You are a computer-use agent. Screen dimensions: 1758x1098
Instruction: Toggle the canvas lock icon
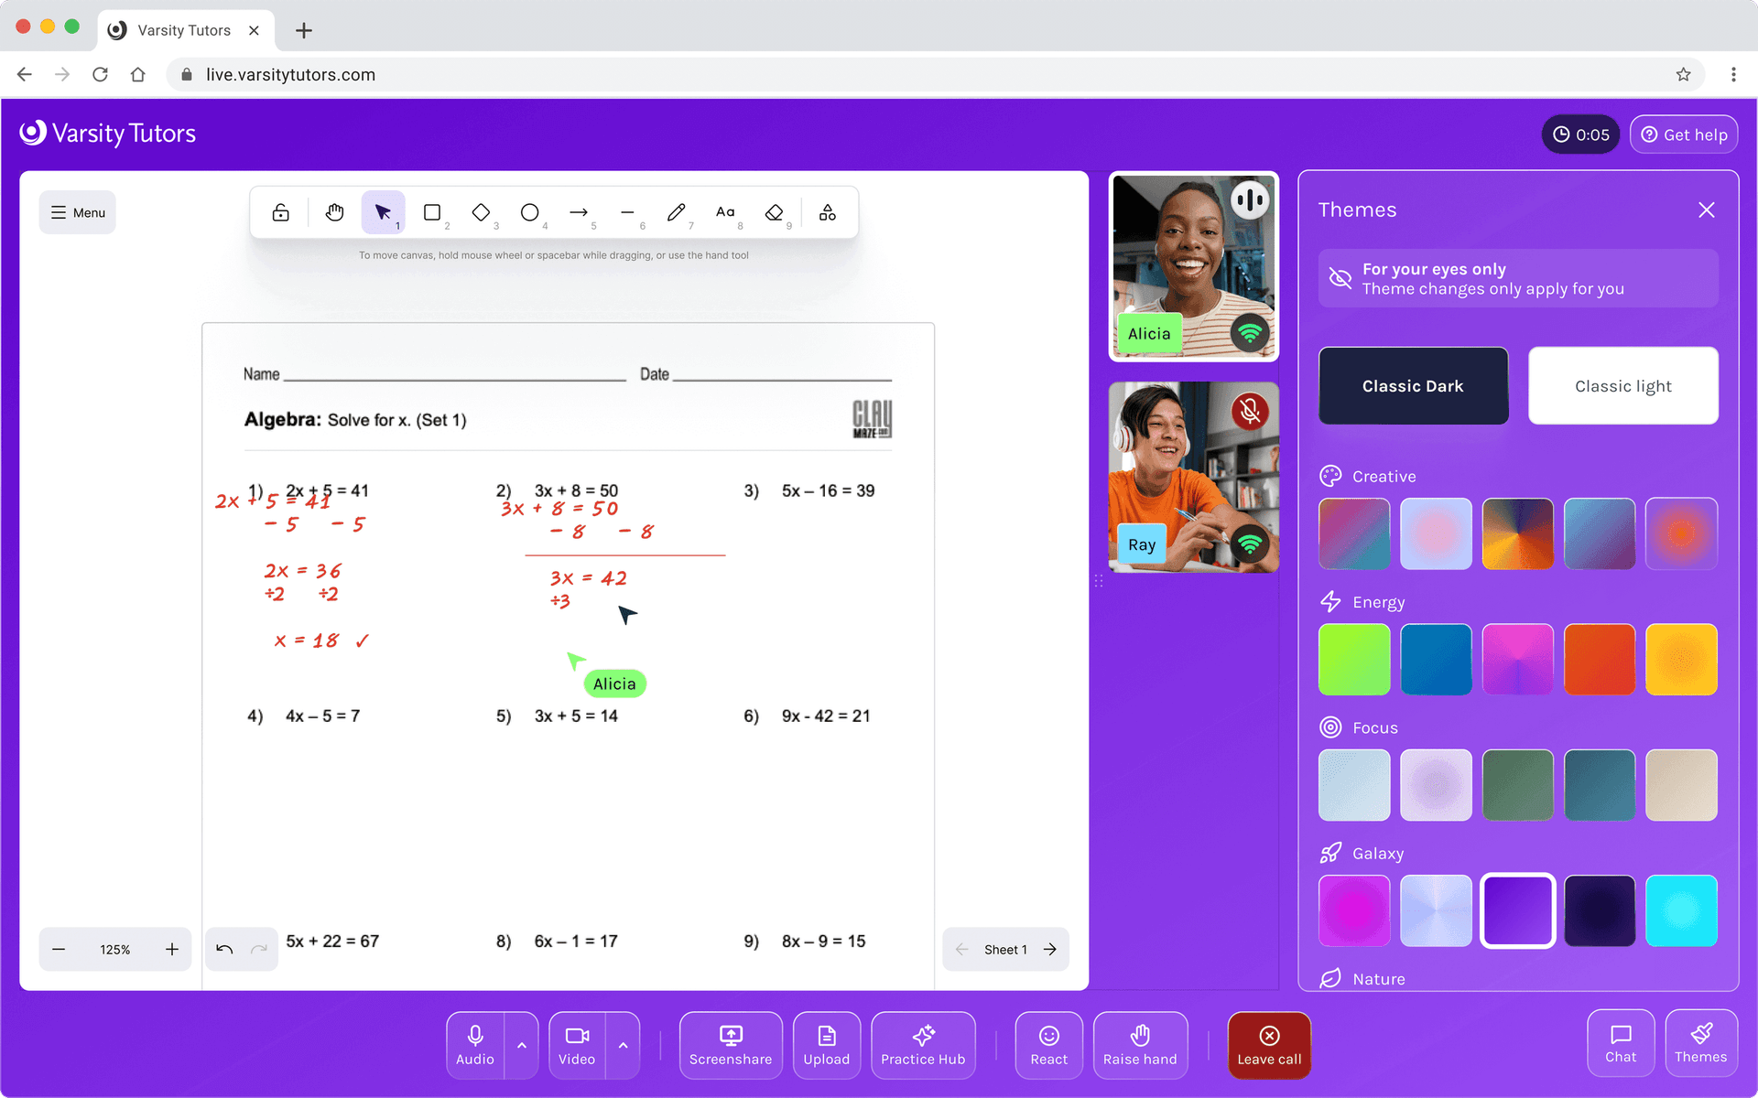tap(281, 213)
